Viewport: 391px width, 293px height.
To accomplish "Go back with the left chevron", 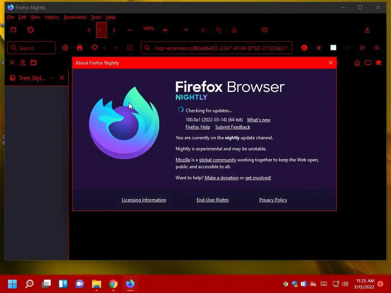I will coord(89,30).
